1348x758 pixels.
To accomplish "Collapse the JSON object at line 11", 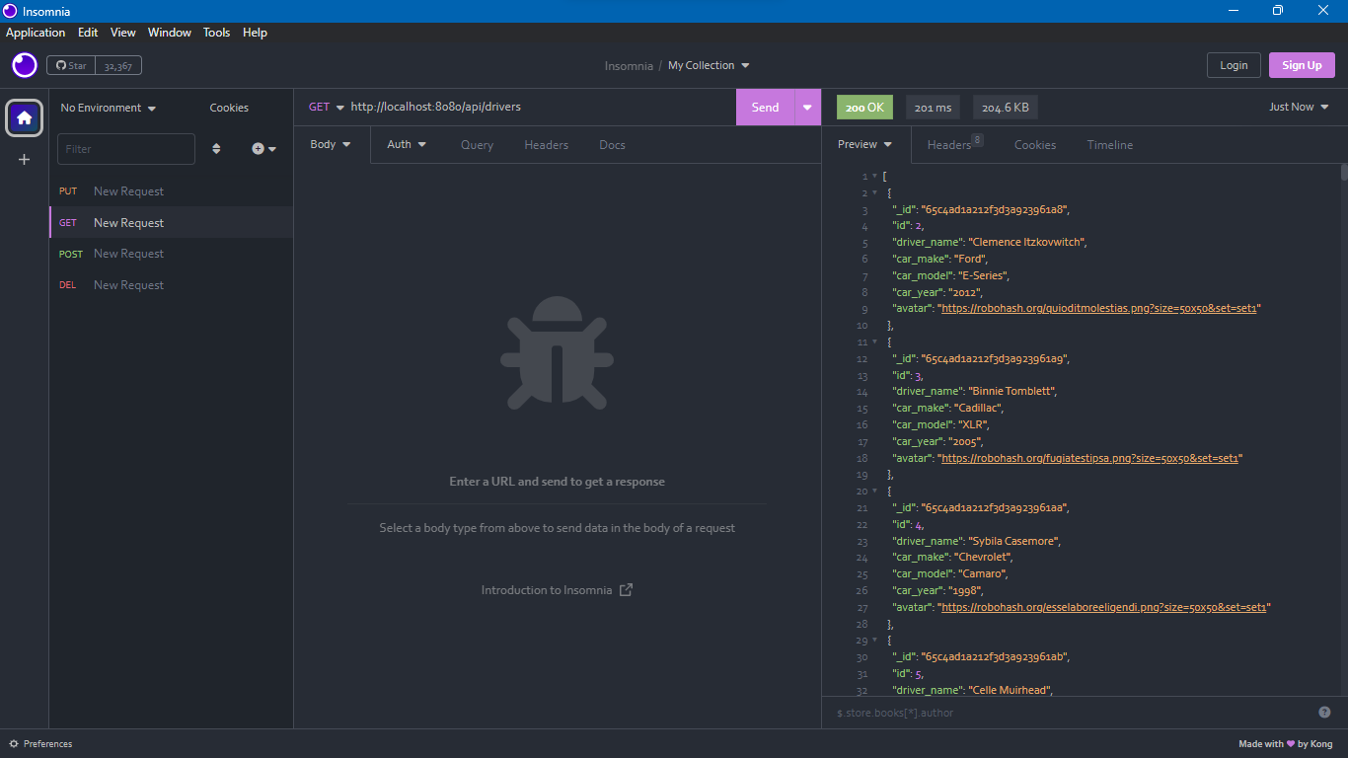I will tap(874, 341).
